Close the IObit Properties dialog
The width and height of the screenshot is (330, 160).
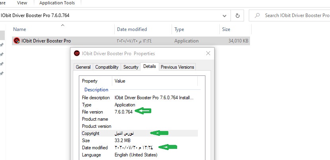click(x=208, y=54)
